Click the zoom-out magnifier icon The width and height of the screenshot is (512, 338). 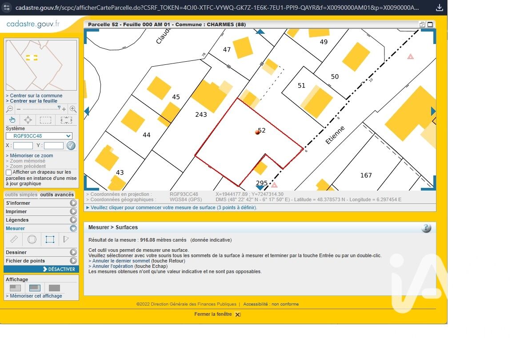pos(10,109)
